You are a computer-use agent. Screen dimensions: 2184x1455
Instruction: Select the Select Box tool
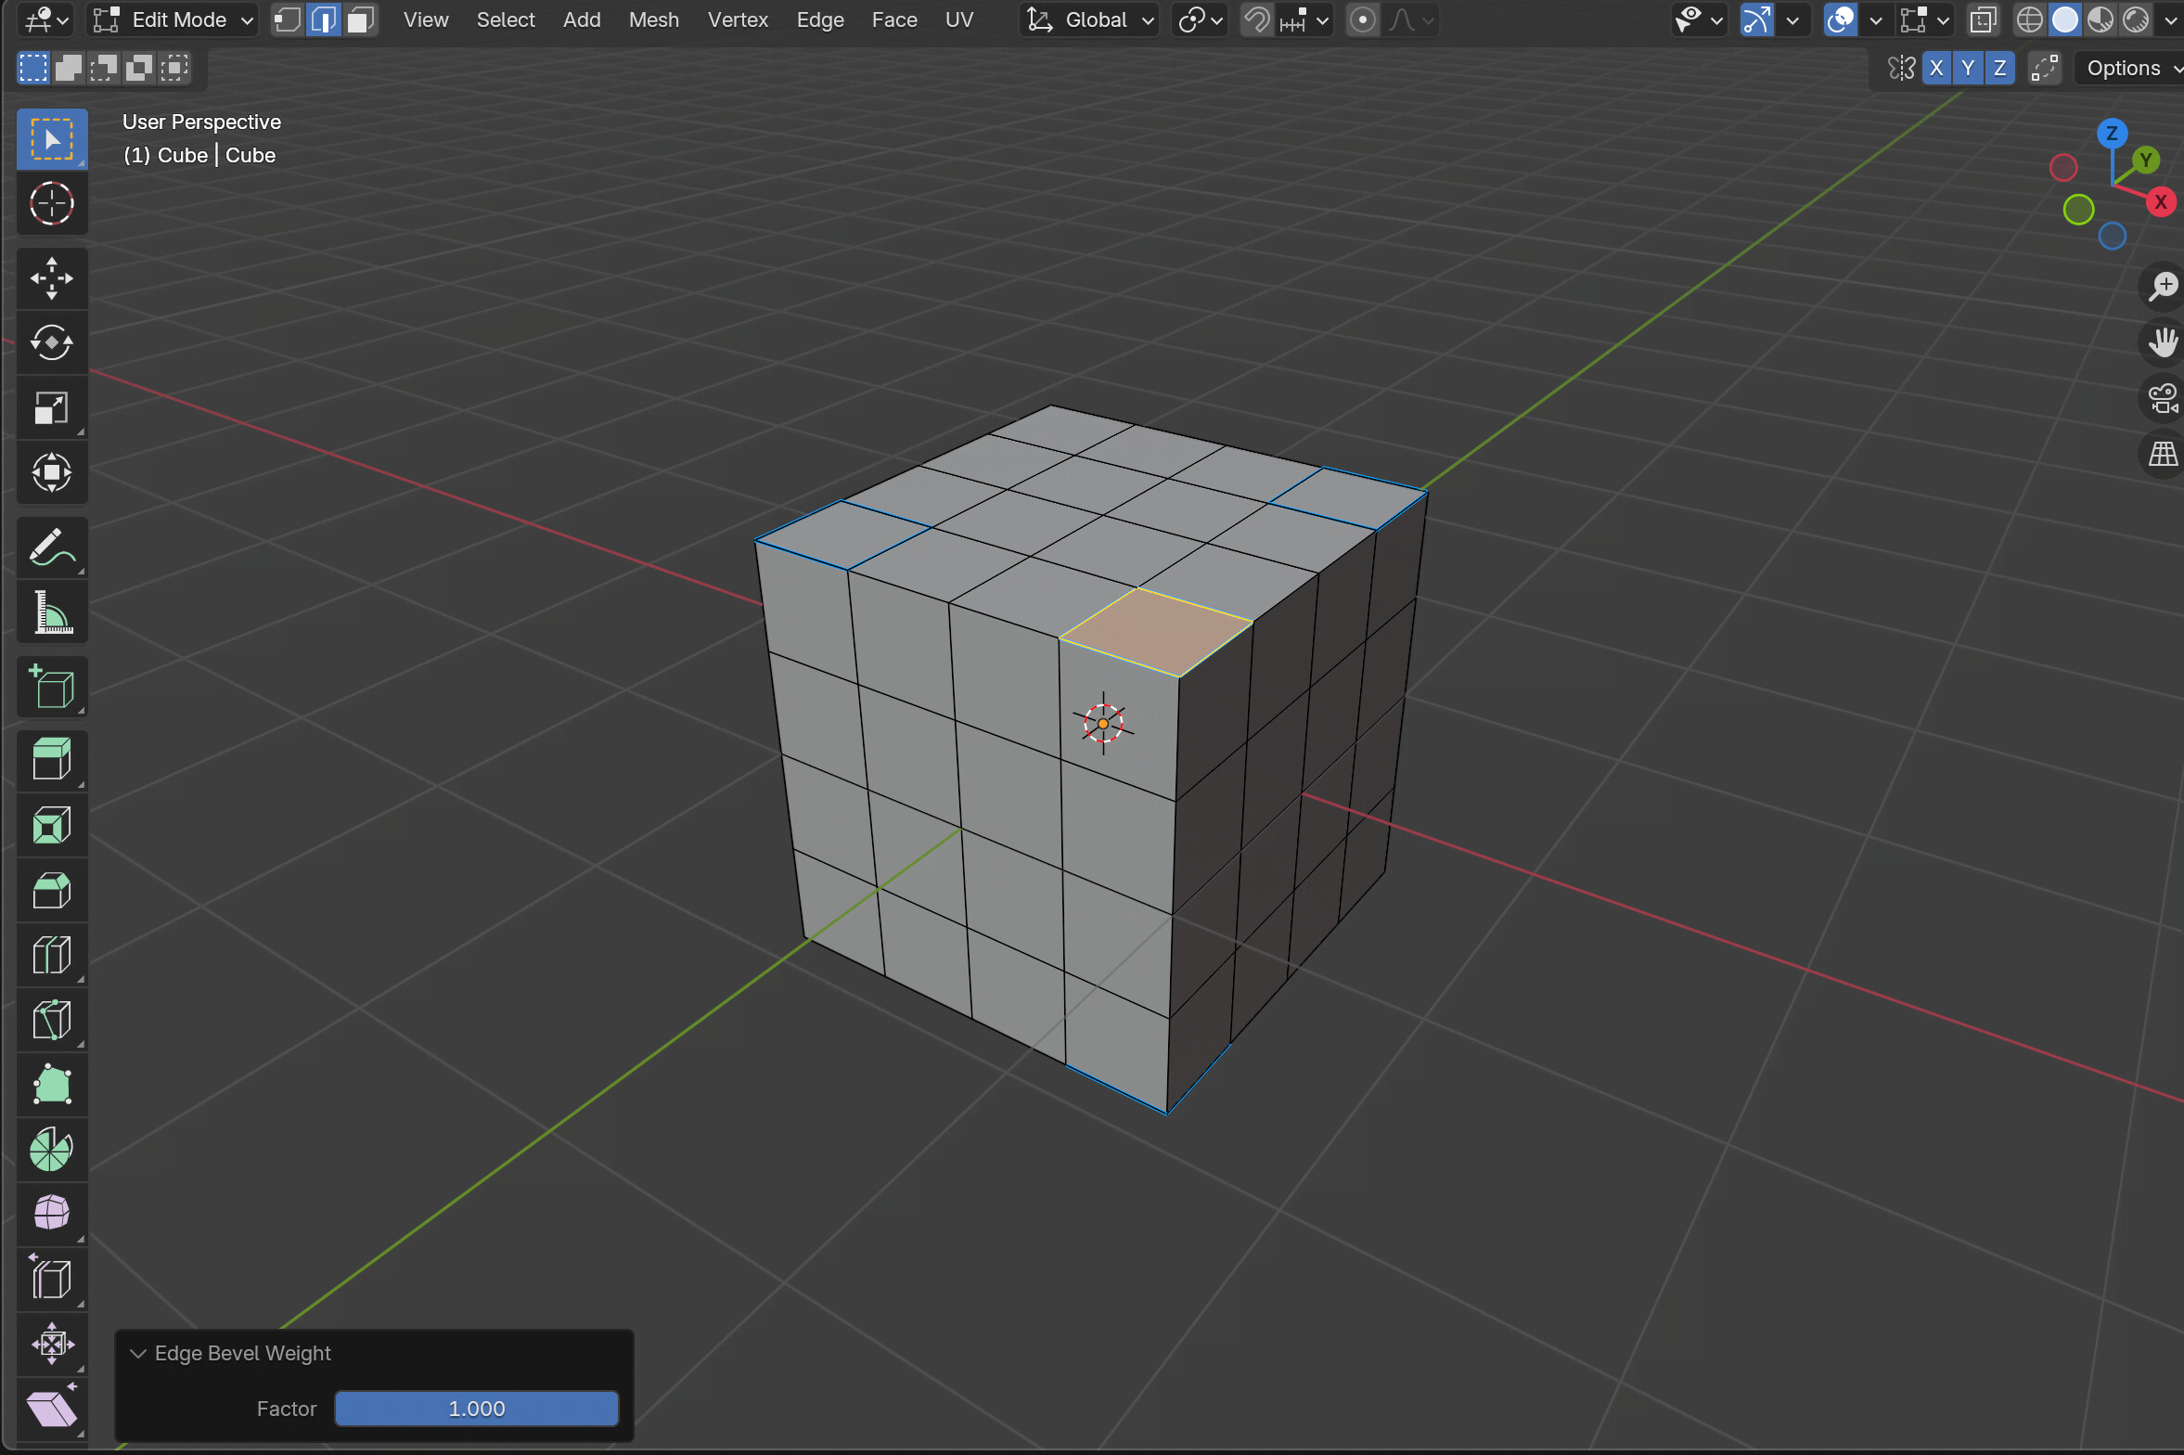pyautogui.click(x=52, y=139)
